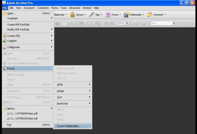Click the Sign pen icon
Viewport: 197px width, 134px height.
pyautogui.click(x=91, y=14)
